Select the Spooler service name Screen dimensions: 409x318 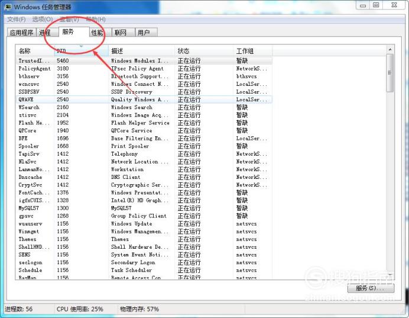(x=29, y=146)
